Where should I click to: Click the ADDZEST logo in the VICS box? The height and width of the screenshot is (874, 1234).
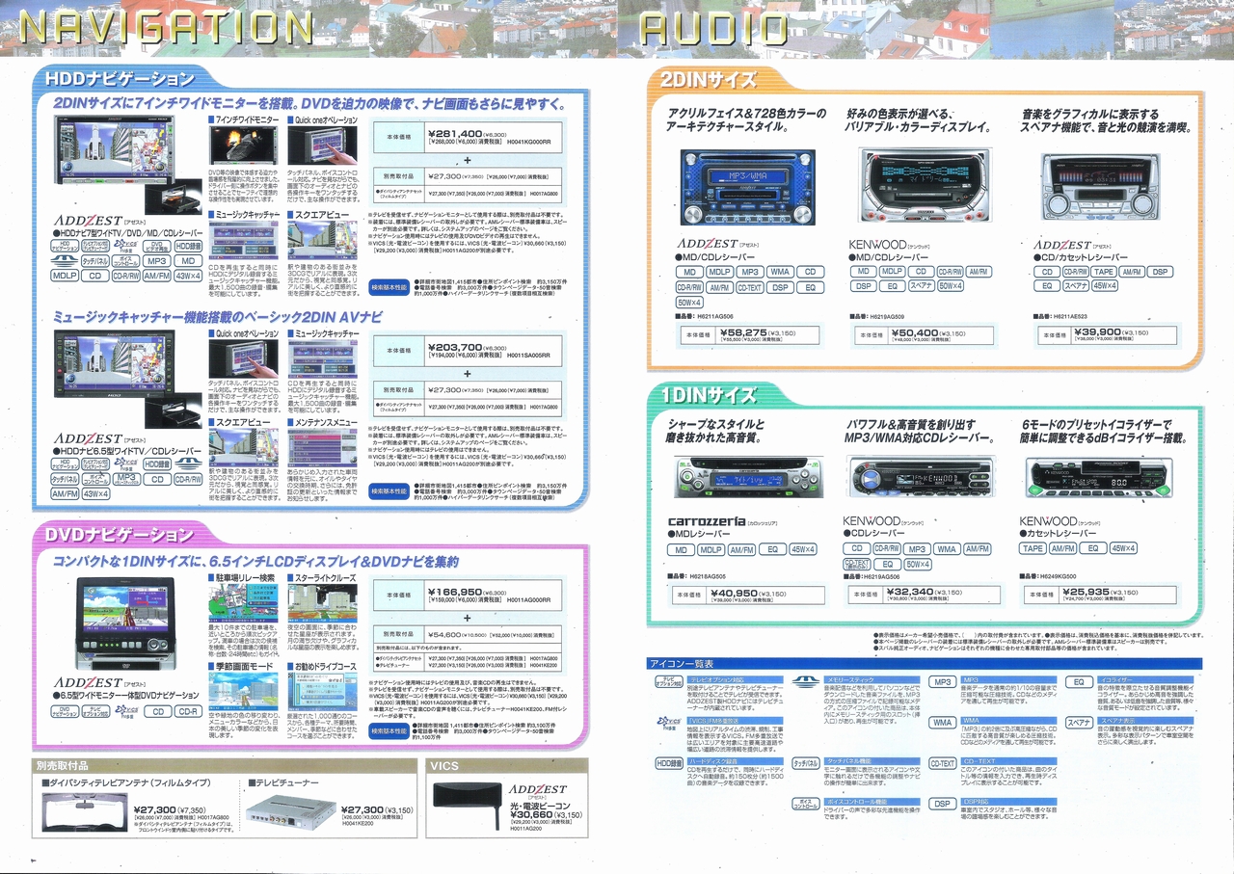point(536,789)
